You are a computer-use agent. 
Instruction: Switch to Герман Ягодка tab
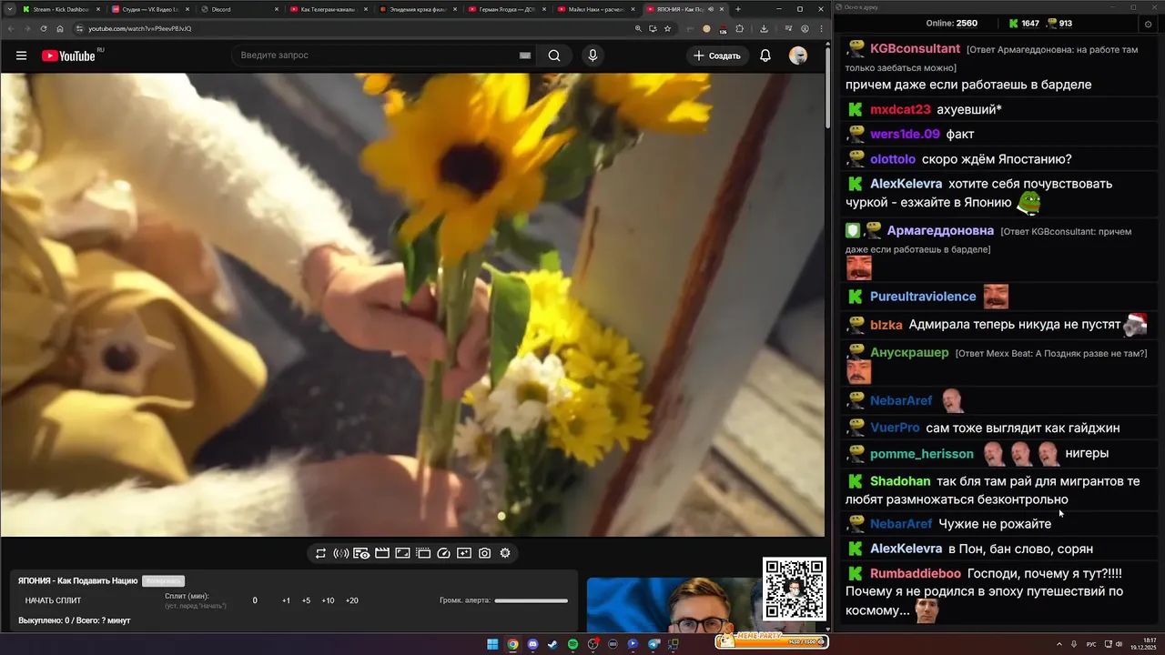tap(505, 9)
